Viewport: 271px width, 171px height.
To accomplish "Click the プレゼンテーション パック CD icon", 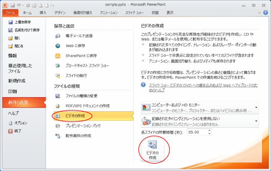I will point(58,126).
